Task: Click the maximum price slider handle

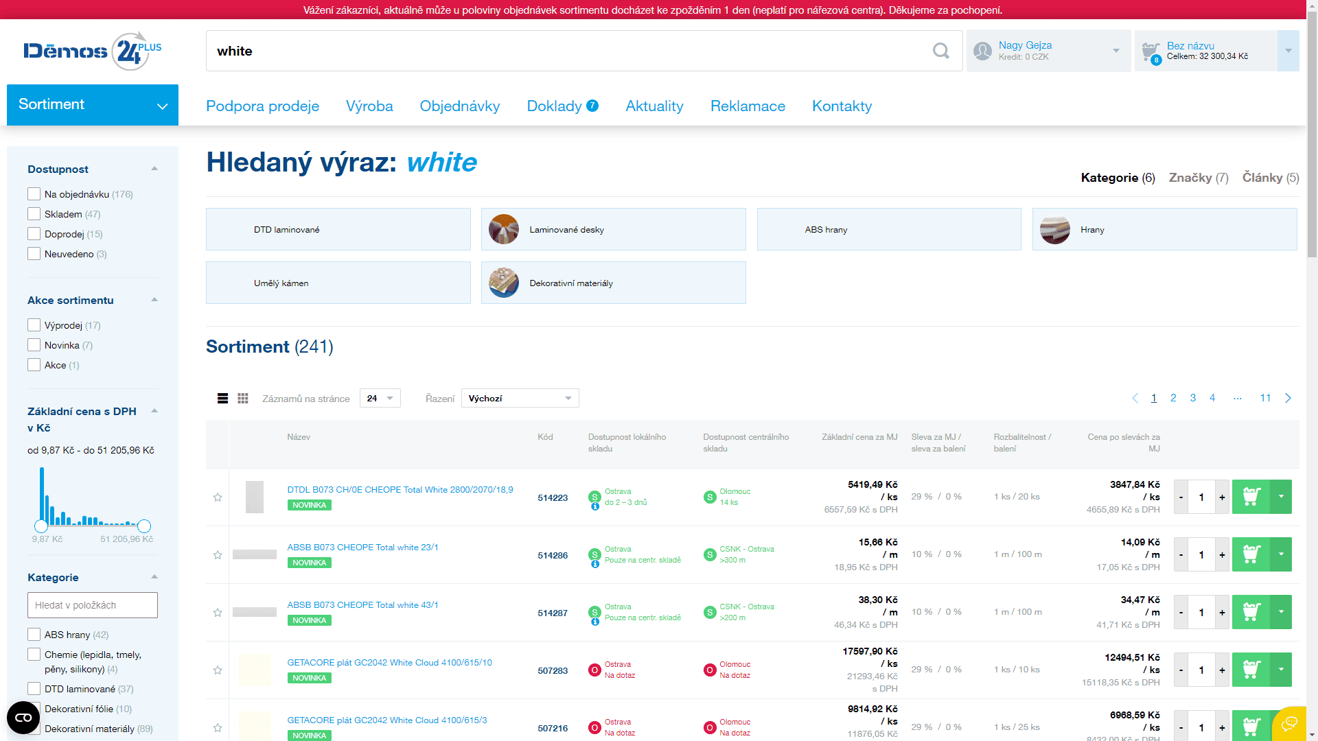Action: [144, 526]
